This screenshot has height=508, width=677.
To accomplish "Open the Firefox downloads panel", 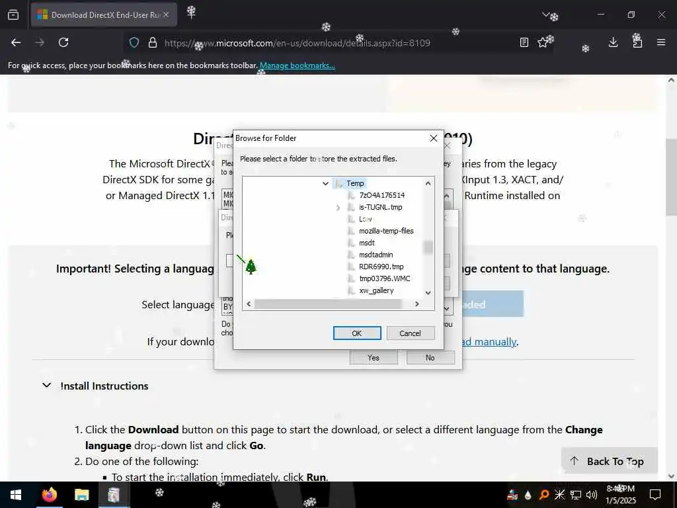I will tap(613, 42).
